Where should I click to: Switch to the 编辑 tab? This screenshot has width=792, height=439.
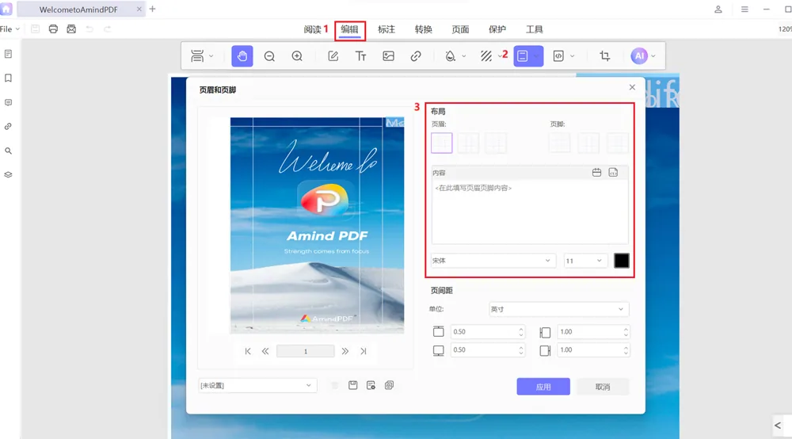tap(349, 29)
